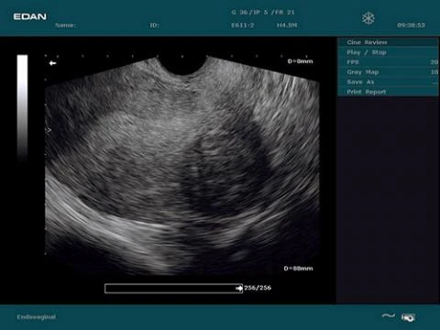Click the ID field label
This screenshot has width=440, height=330.
pos(155,26)
